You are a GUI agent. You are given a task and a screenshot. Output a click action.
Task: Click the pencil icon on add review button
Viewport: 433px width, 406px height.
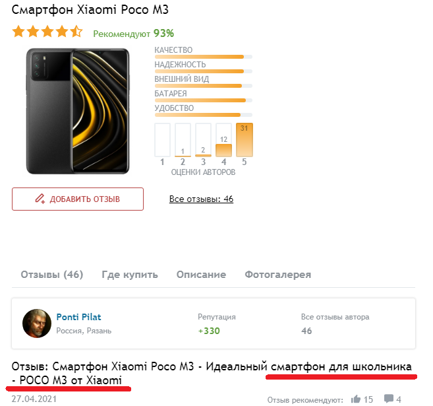40,199
